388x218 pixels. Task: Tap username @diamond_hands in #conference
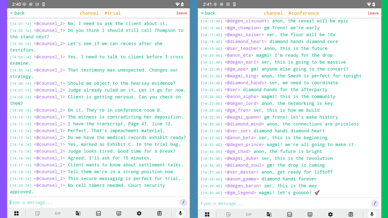click(x=246, y=83)
